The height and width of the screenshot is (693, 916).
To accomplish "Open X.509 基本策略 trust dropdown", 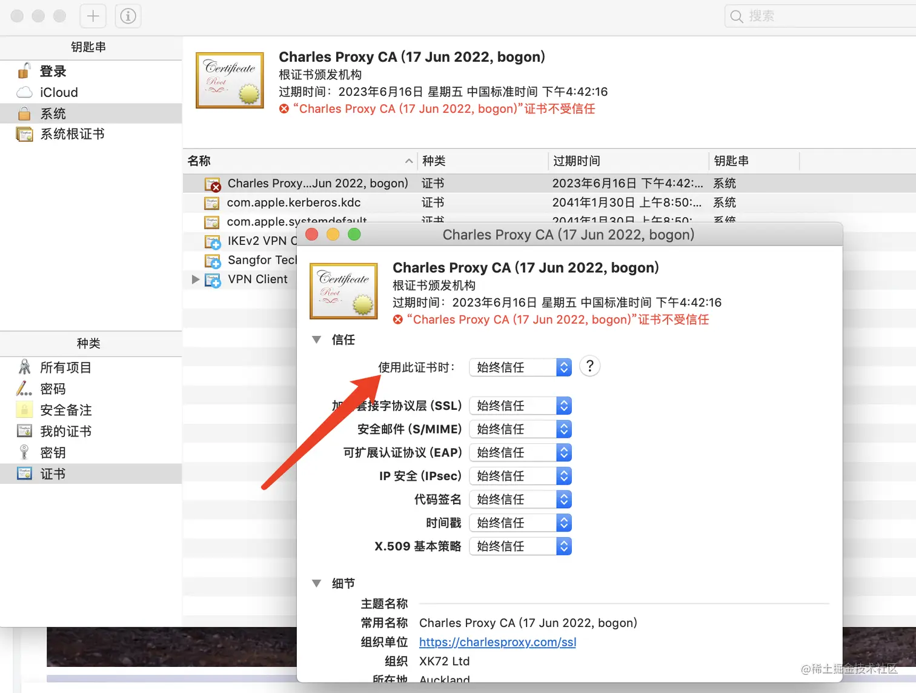I will [x=520, y=546].
